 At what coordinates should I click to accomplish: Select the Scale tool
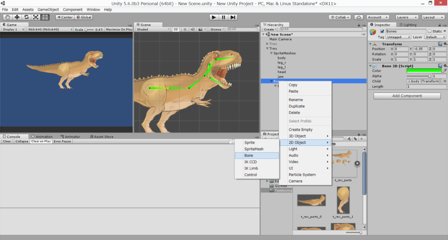click(36, 17)
